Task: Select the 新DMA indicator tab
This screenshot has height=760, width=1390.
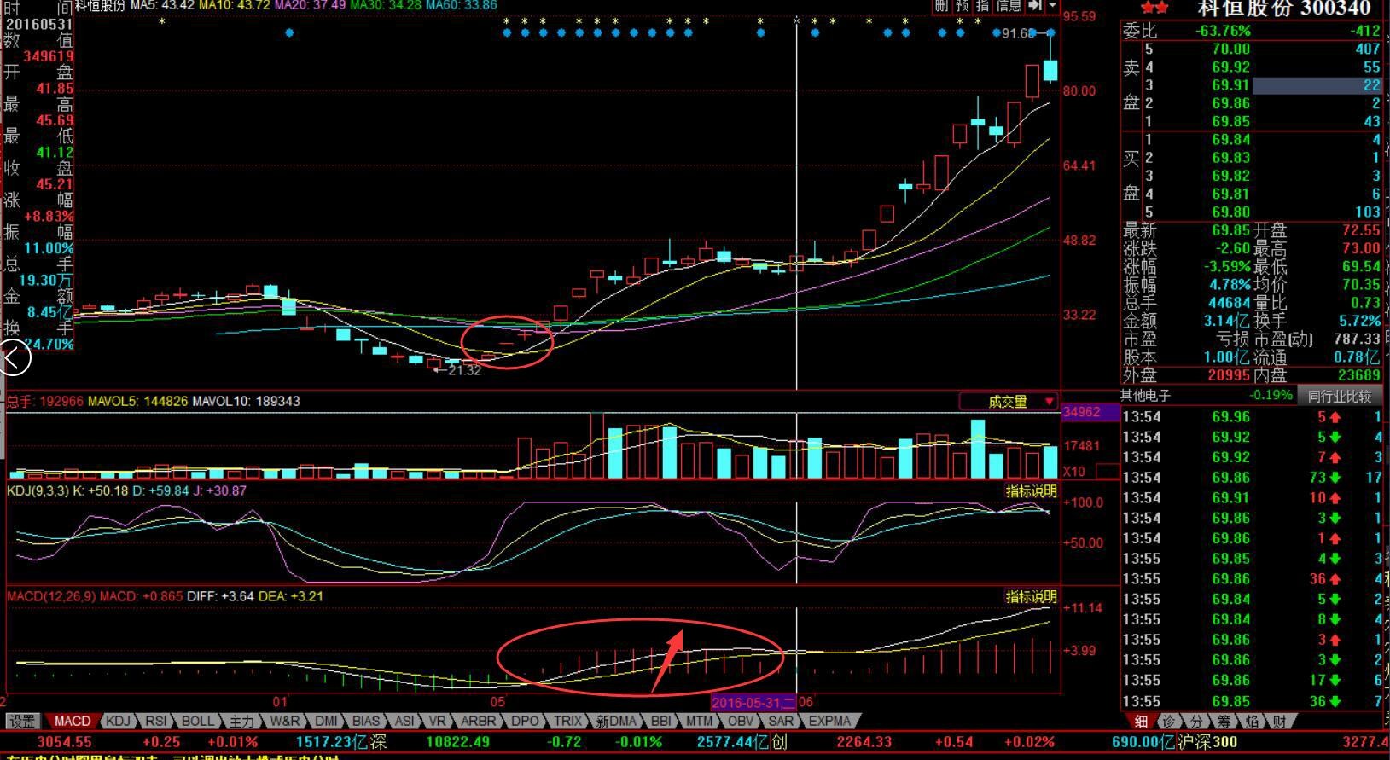Action: [x=616, y=721]
